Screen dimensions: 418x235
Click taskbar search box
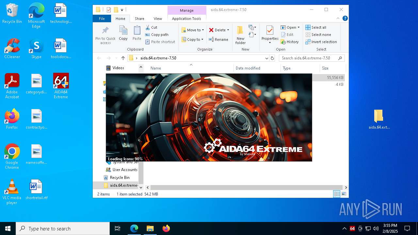coord(63,228)
